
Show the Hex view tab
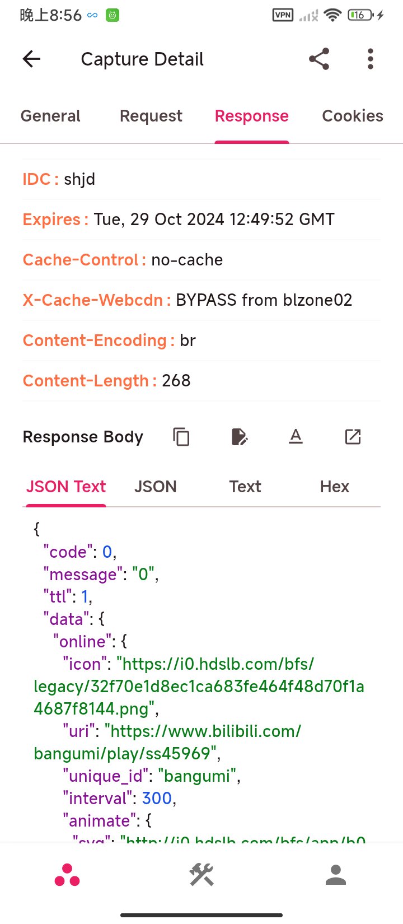pyautogui.click(x=335, y=487)
